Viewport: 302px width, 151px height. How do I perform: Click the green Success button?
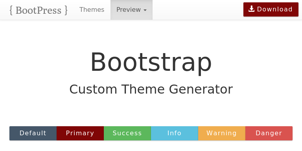coord(127,133)
